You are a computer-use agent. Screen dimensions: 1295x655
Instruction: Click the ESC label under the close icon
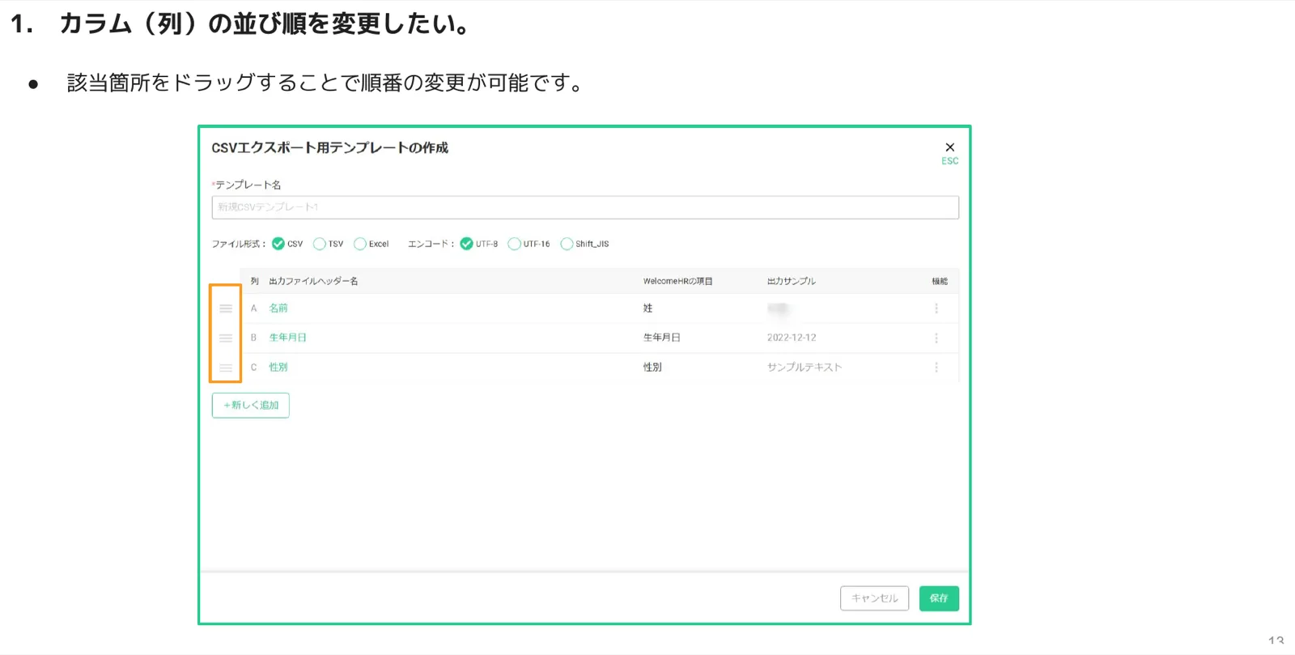tap(950, 161)
